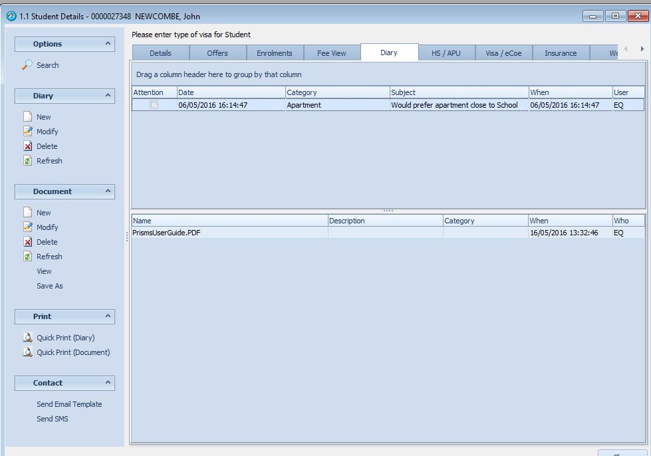The width and height of the screenshot is (651, 456).
Task: Click Send Email Template link
Action: coord(69,404)
